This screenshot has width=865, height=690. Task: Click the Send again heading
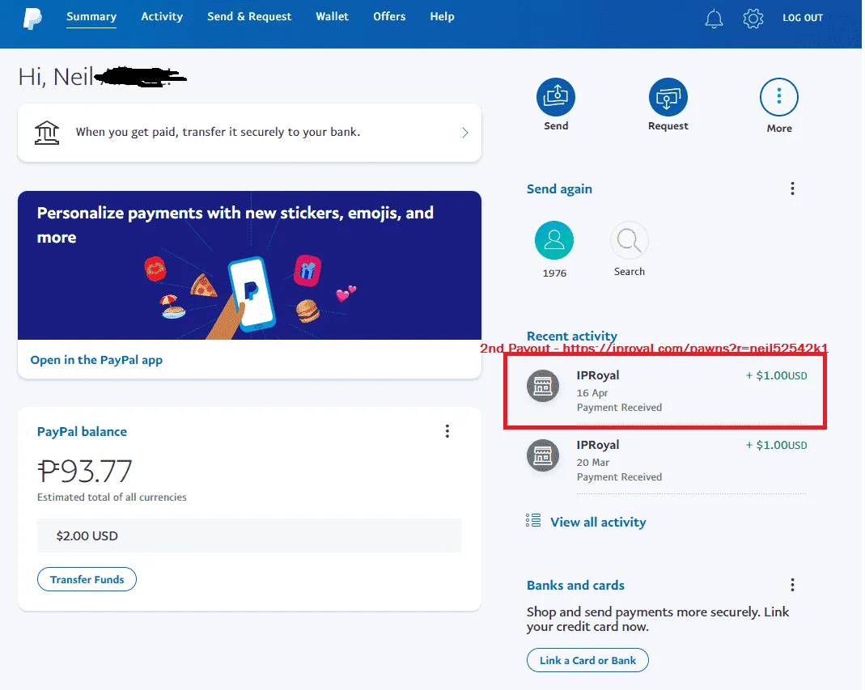tap(559, 189)
